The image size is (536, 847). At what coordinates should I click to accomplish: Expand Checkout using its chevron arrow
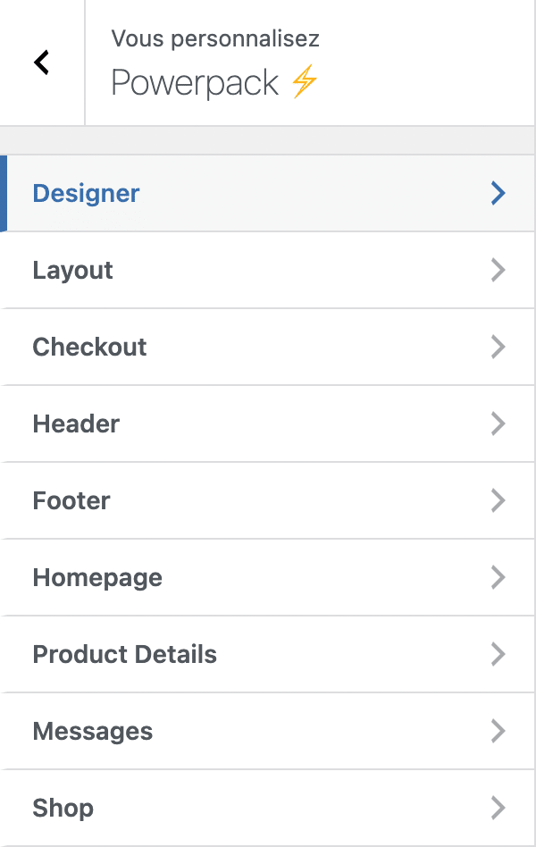click(x=498, y=347)
